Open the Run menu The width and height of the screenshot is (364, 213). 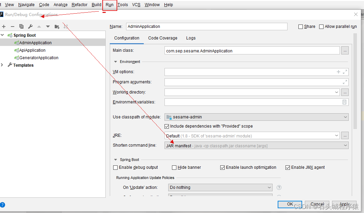point(109,4)
